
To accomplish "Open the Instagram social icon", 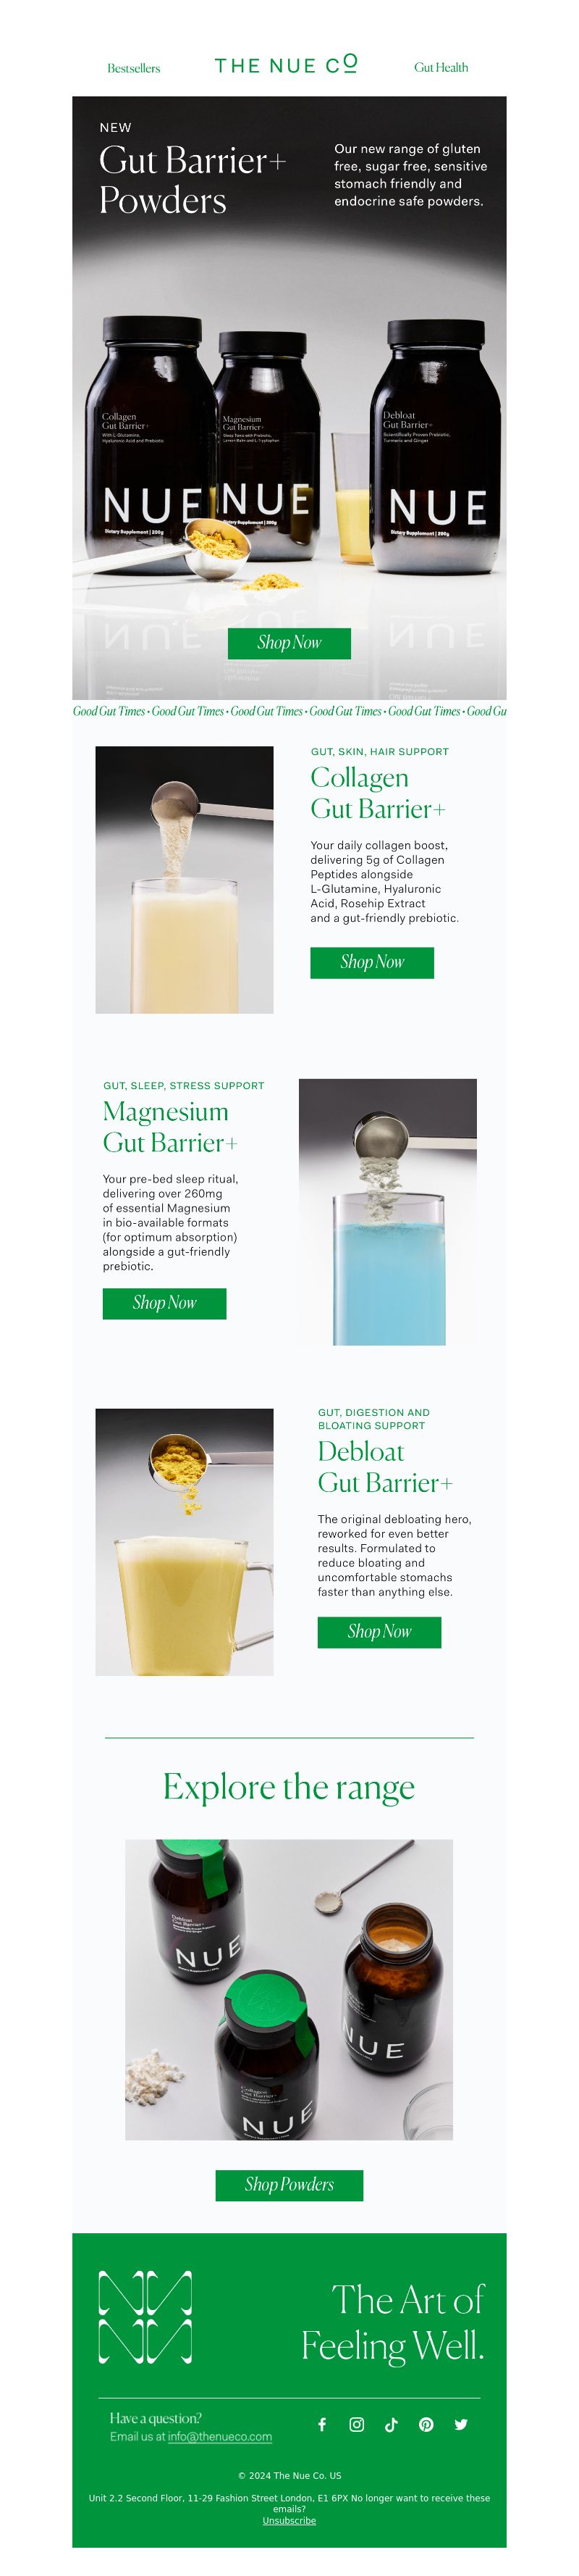I will point(356,2424).
